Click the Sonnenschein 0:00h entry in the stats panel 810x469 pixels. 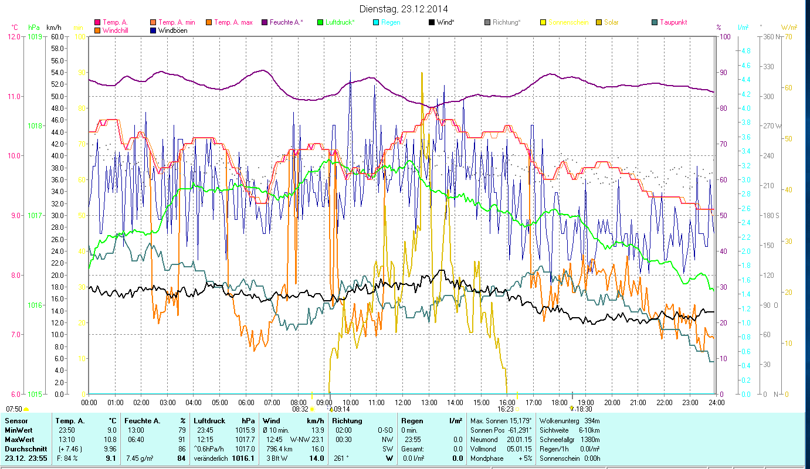570,458
